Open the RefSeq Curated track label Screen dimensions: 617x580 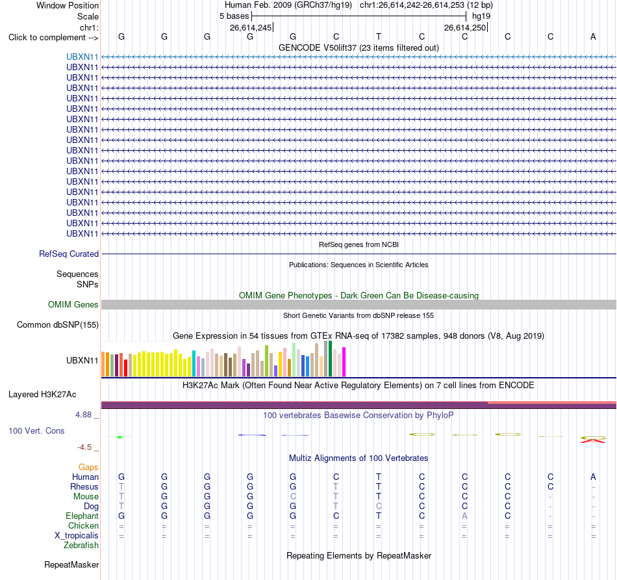[68, 254]
